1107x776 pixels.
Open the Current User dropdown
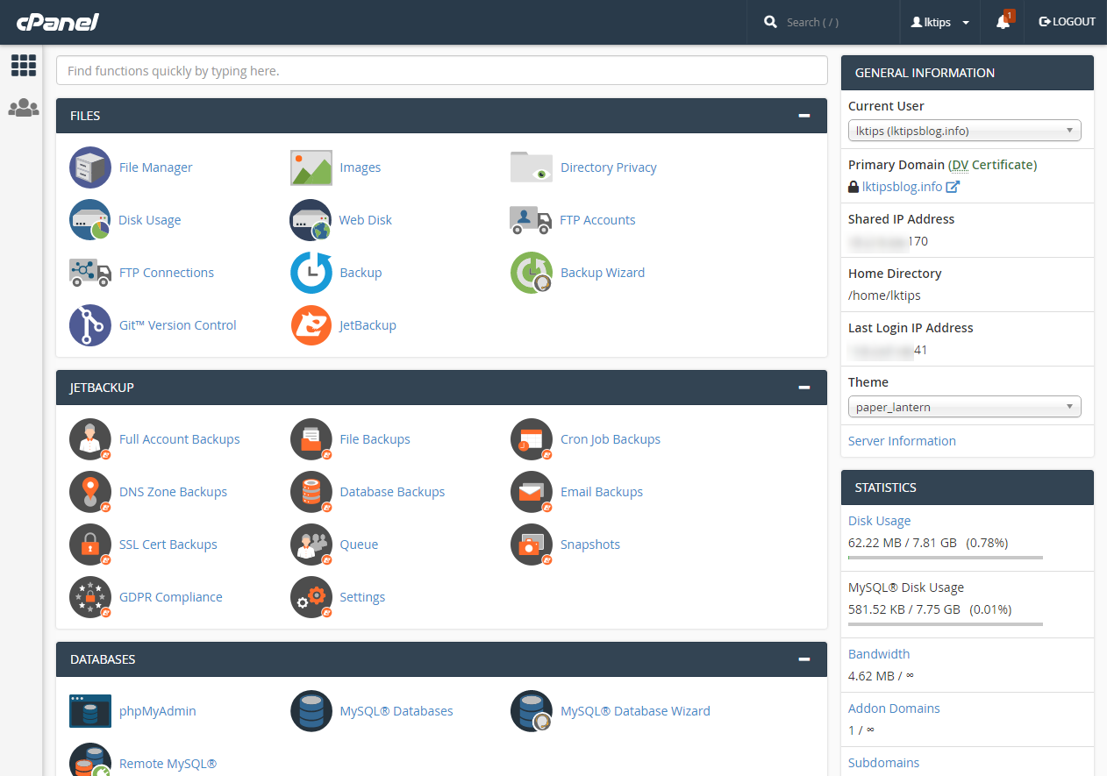coord(965,131)
